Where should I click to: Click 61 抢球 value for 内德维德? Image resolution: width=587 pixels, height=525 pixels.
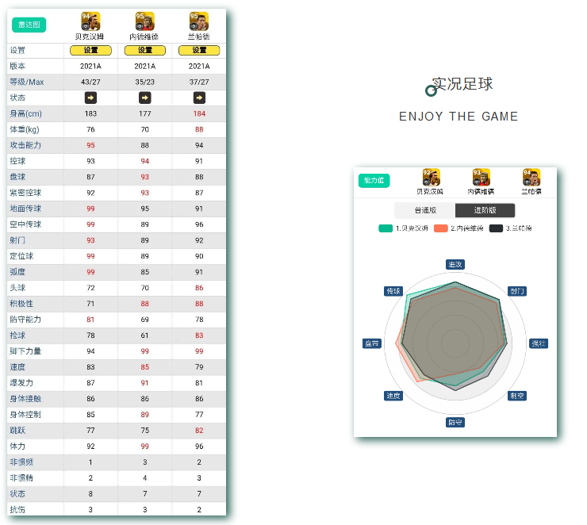(145, 335)
